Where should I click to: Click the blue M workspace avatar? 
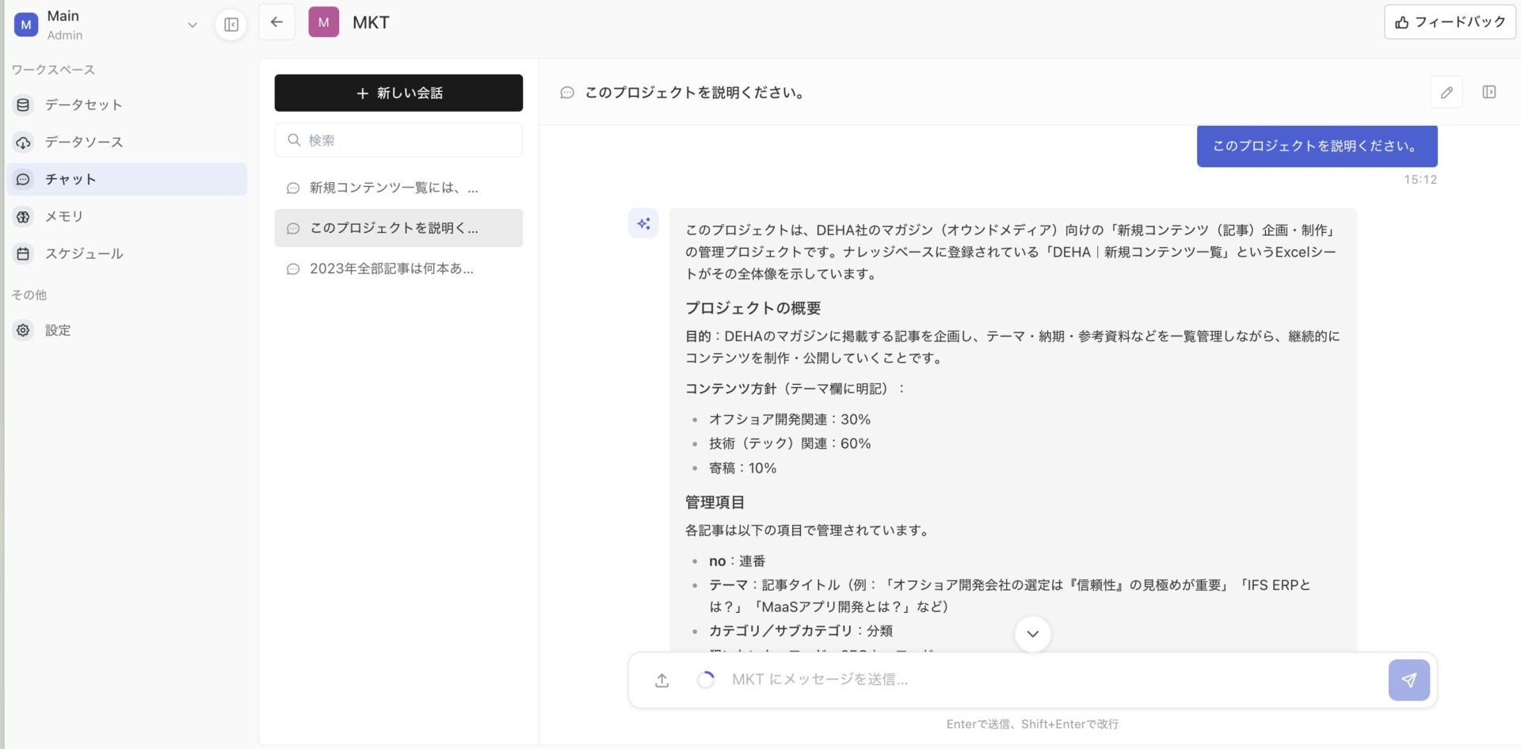point(26,25)
